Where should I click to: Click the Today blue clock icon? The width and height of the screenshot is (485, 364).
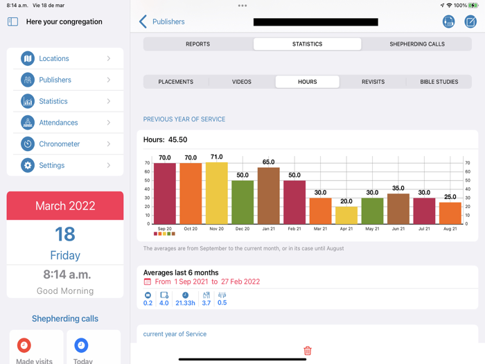pos(81,345)
